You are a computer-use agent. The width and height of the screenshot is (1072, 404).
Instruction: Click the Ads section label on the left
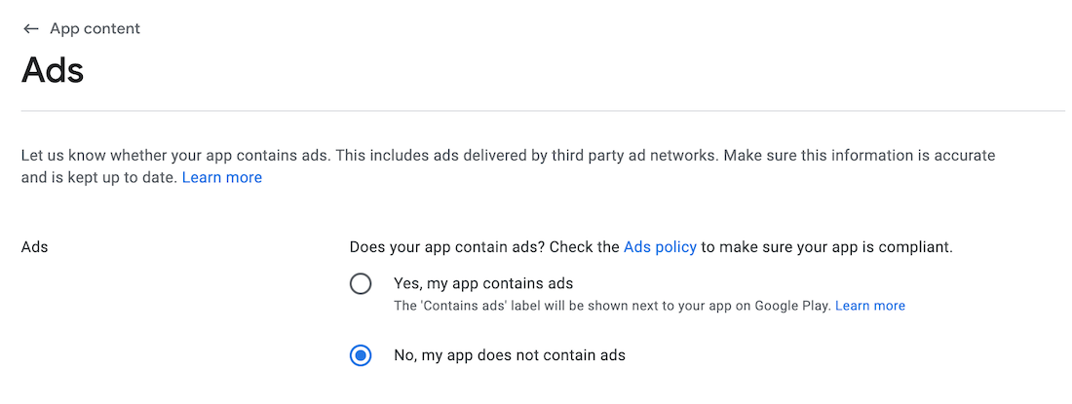[x=35, y=247]
